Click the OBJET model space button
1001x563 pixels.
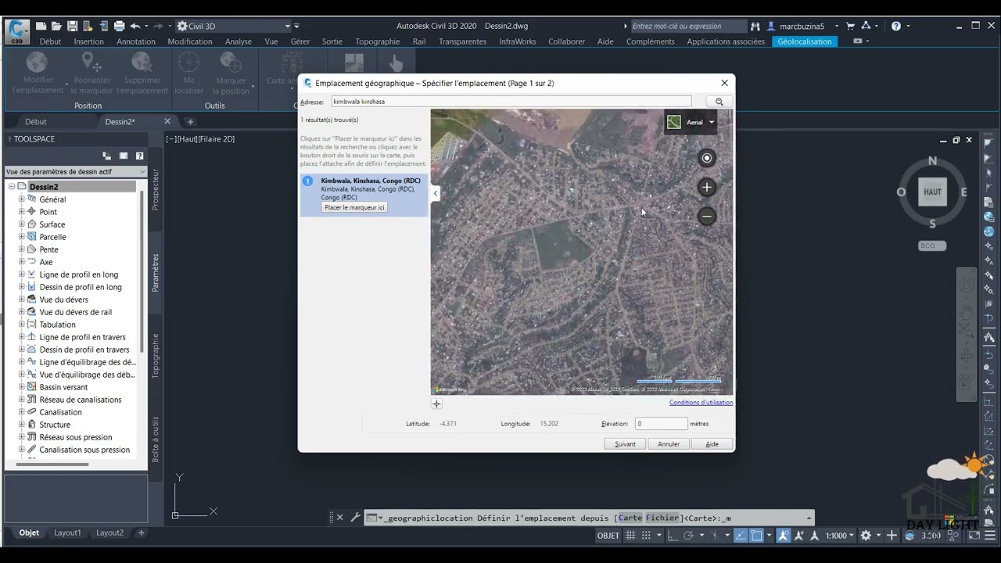pos(608,536)
